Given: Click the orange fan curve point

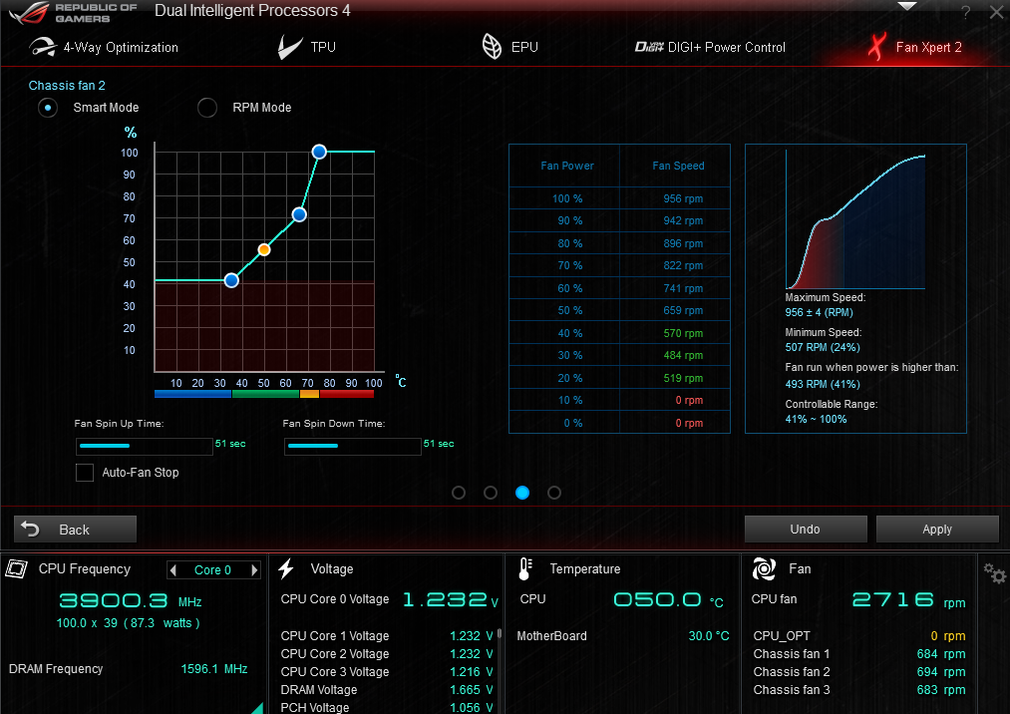Looking at the screenshot, I should point(264,249).
